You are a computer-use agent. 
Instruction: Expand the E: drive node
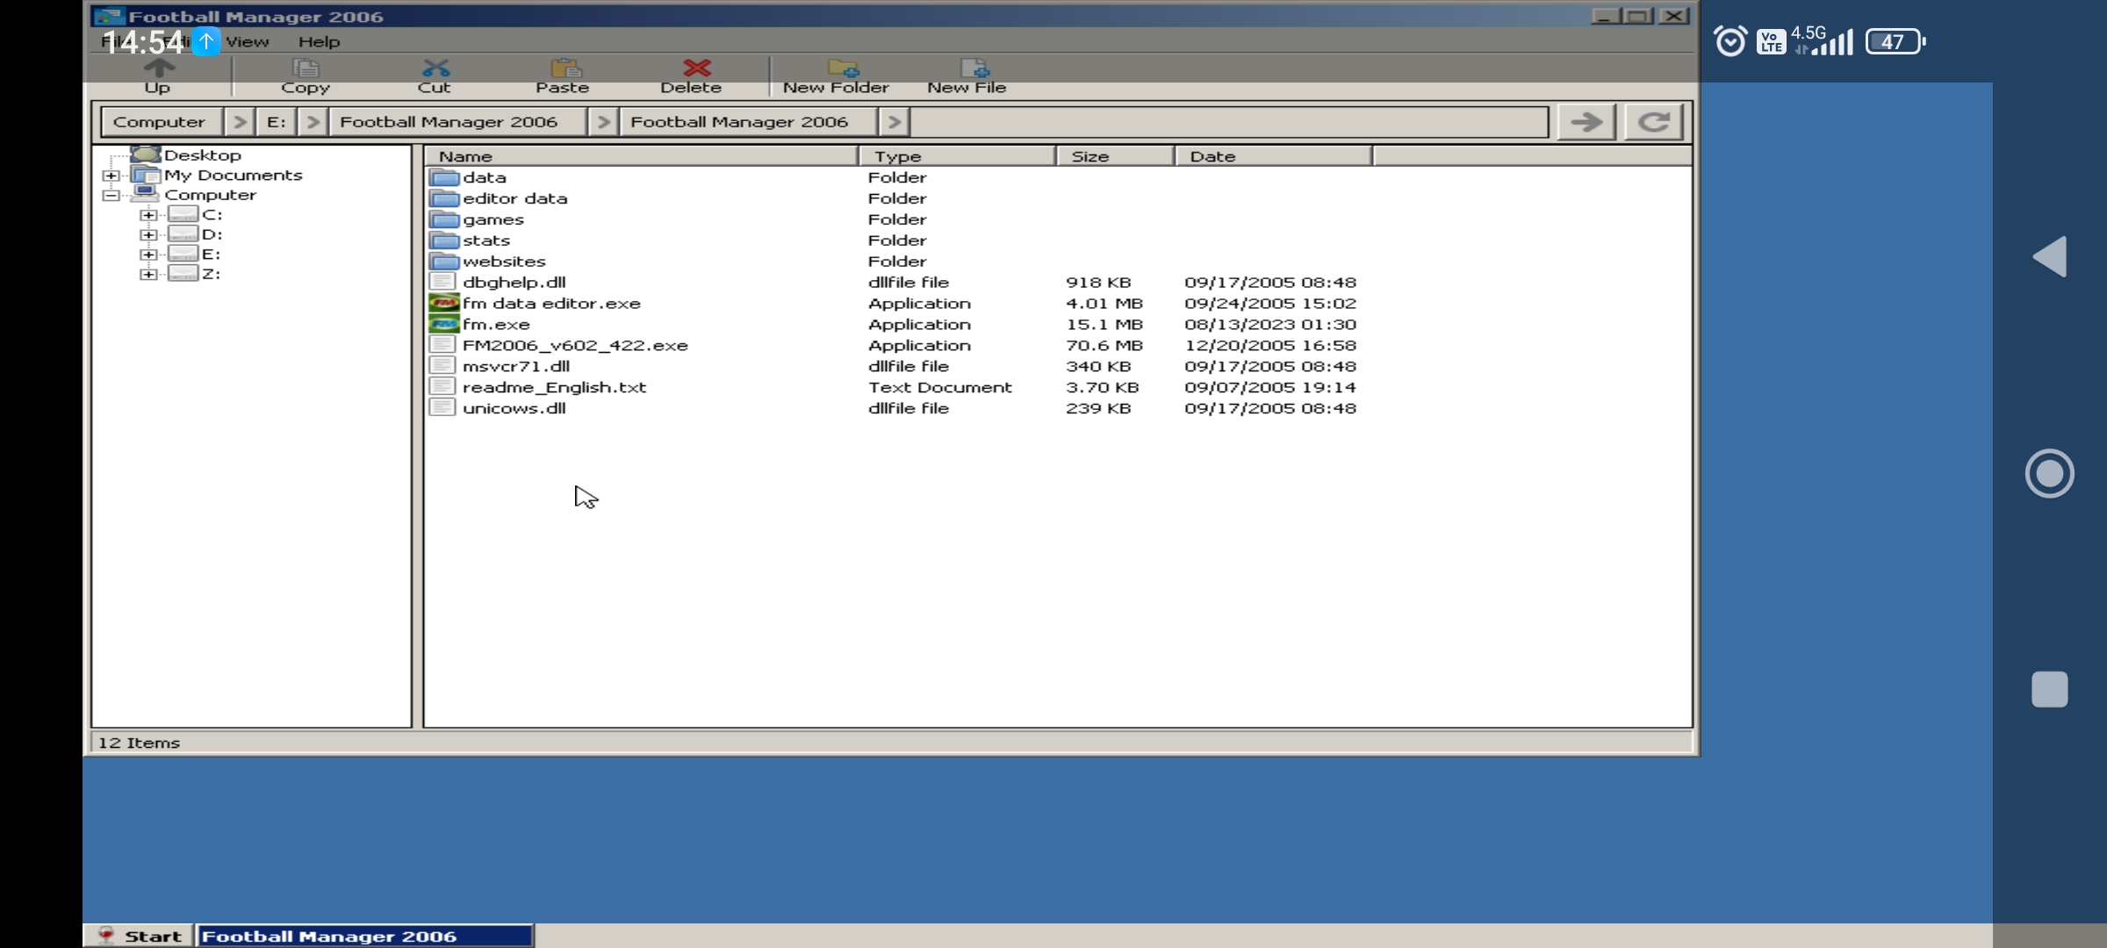coord(148,255)
